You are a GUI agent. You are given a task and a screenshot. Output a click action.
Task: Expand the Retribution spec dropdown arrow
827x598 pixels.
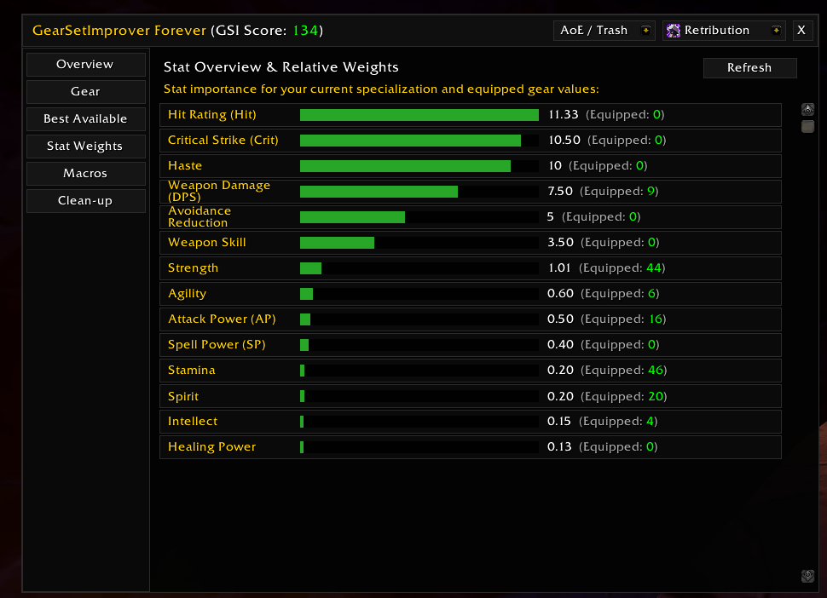[x=776, y=31]
